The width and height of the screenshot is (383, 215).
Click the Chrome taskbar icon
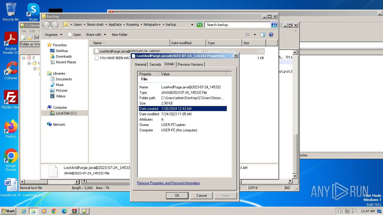click(54, 211)
